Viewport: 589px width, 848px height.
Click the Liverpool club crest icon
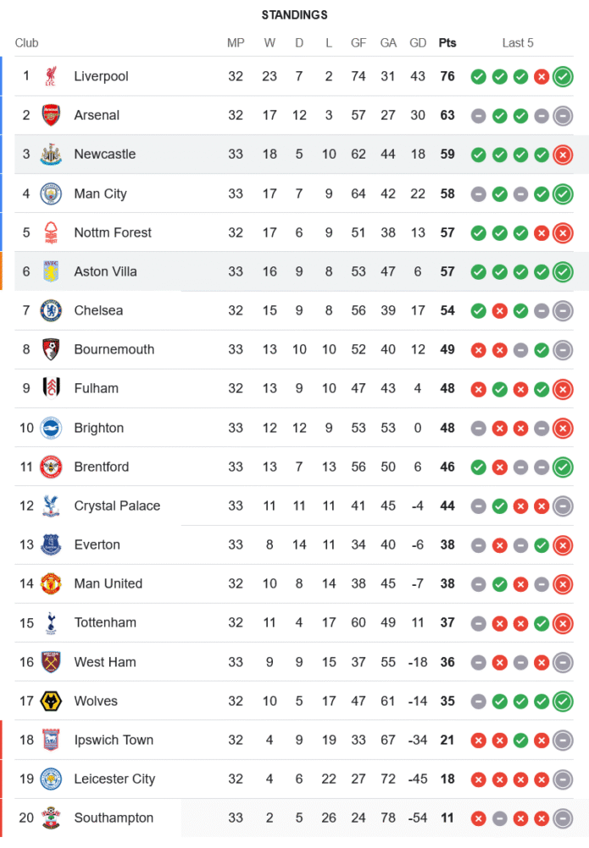pyautogui.click(x=51, y=76)
